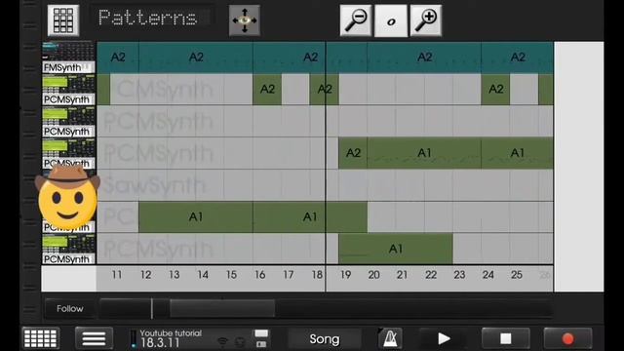Zoom out with the minus magnifier
This screenshot has height=351, width=624.
(x=356, y=20)
